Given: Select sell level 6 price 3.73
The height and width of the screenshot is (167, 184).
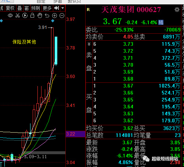Looking at the screenshot, I should pyautogui.click(x=128, y=44).
